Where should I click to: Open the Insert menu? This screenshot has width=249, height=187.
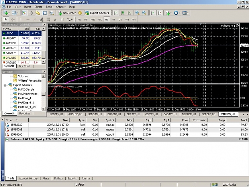27,7
